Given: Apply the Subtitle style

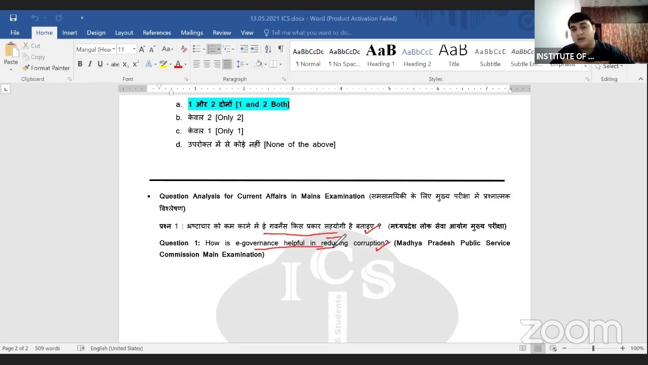Looking at the screenshot, I should [490, 56].
